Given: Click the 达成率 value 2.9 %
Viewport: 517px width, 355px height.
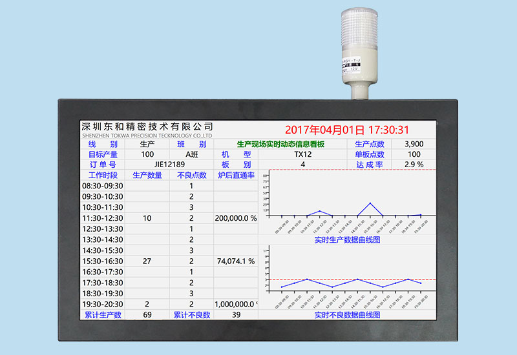Looking at the screenshot, I should pyautogui.click(x=414, y=165).
